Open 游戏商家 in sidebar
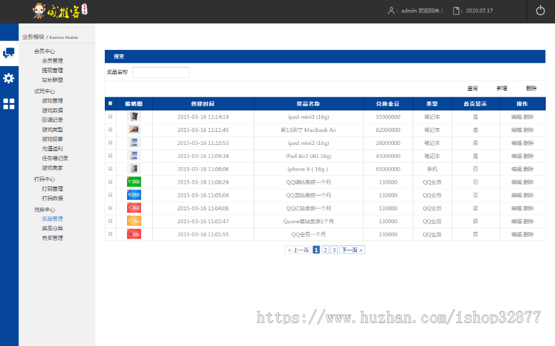The width and height of the screenshot is (555, 346). pos(52,168)
